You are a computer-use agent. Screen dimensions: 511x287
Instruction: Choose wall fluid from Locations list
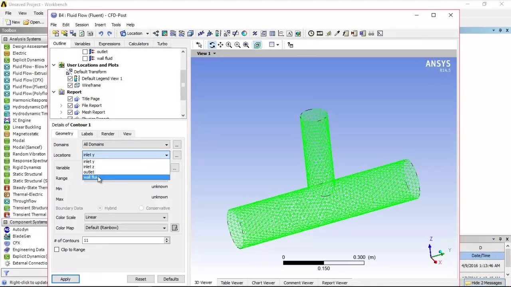click(126, 177)
